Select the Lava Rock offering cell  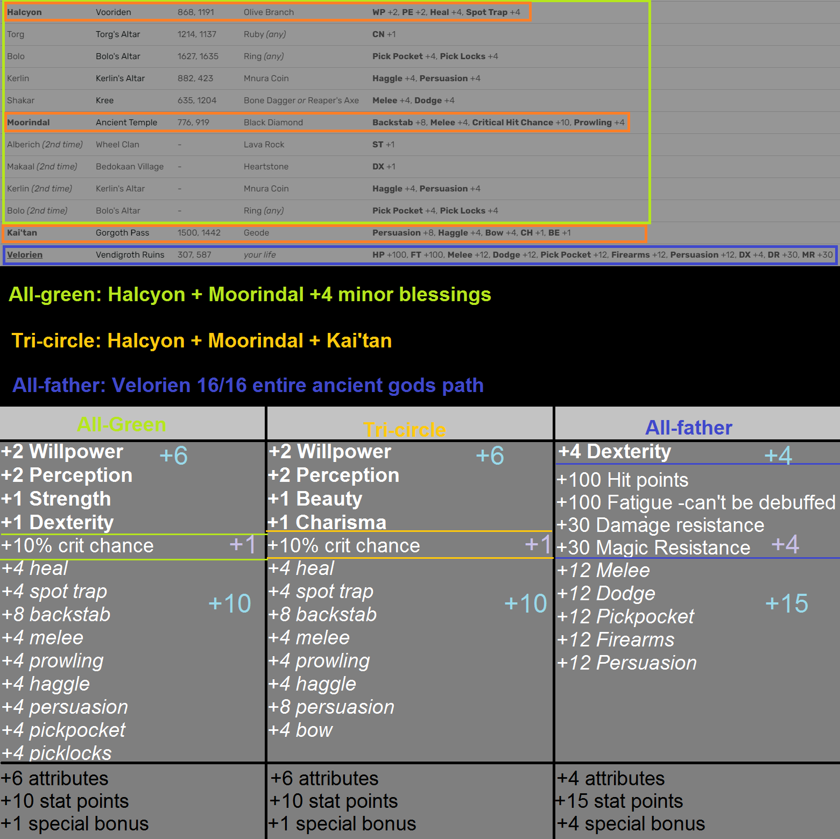[x=264, y=145]
